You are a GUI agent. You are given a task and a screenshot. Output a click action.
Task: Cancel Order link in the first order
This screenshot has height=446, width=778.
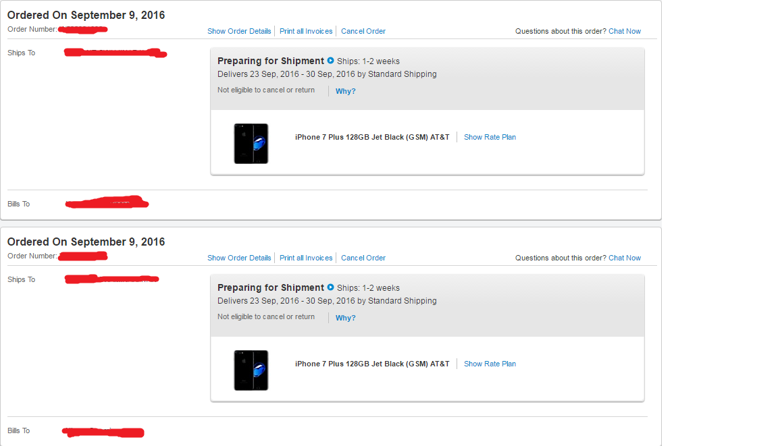coord(363,31)
